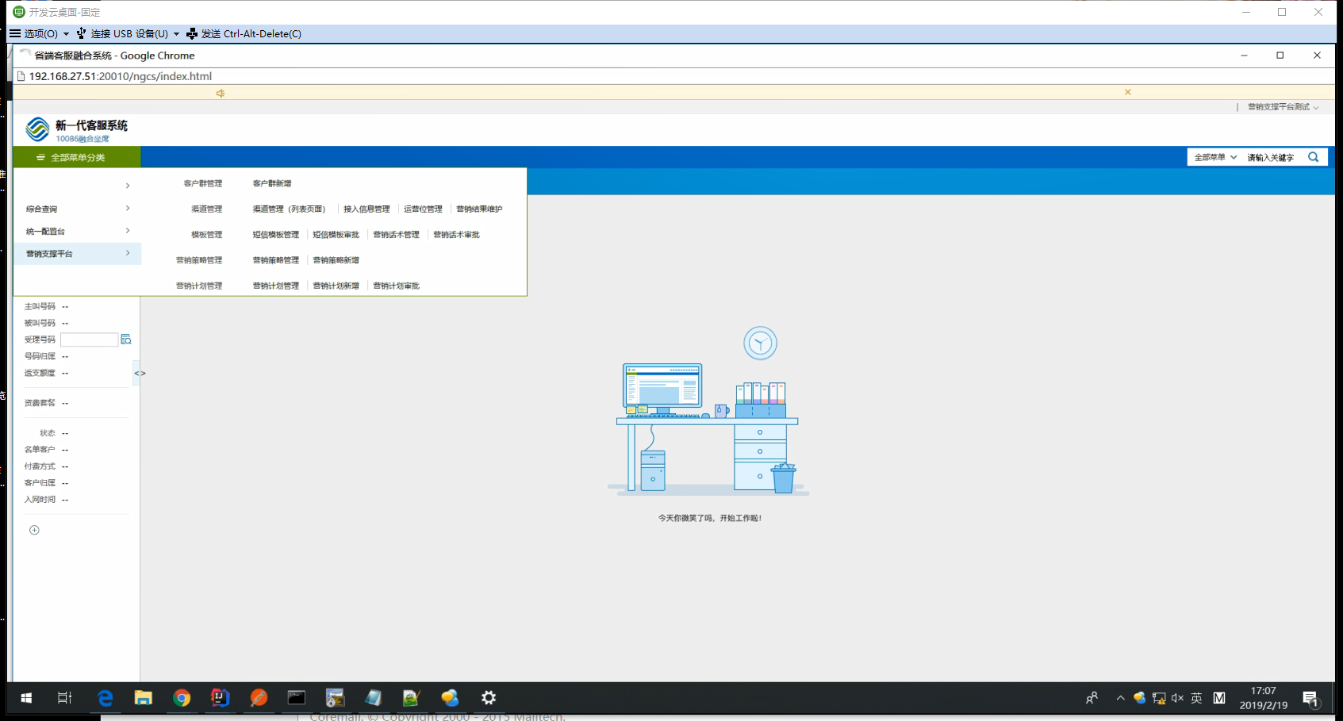
Task: Click the page icon in the address bar
Action: 21,76
